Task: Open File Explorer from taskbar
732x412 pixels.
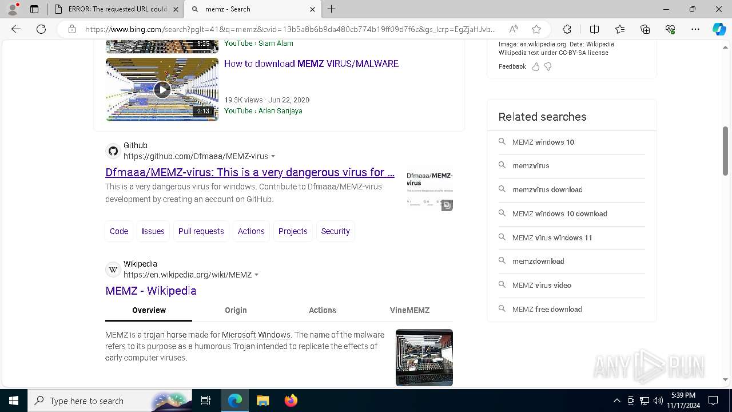Action: [x=262, y=401]
